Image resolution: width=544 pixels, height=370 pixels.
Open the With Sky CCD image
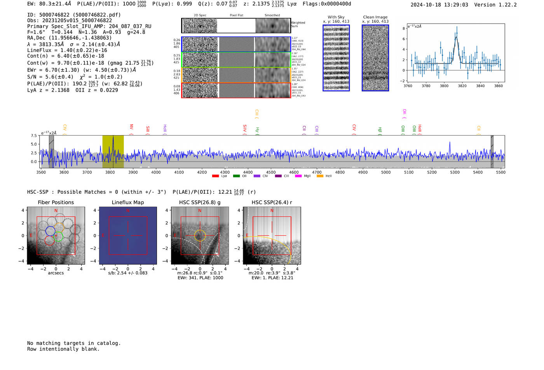(x=336, y=58)
